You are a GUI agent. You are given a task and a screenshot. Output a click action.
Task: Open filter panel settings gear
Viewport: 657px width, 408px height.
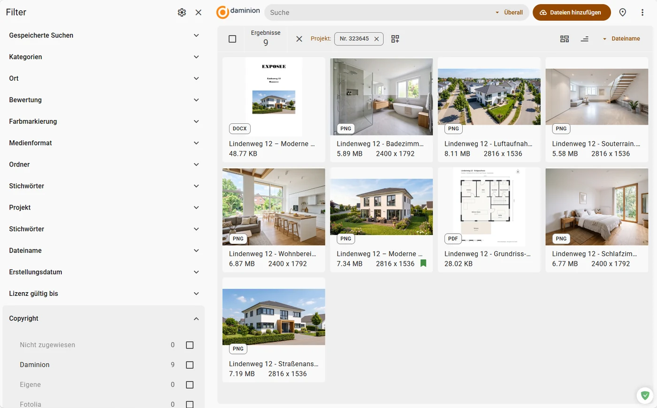click(182, 13)
